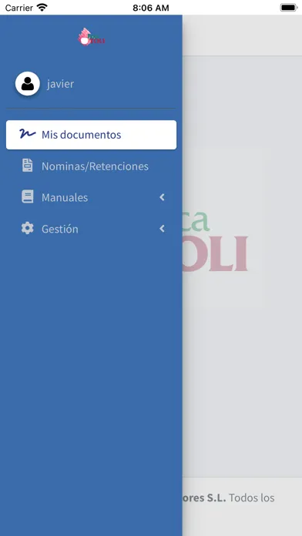The height and width of the screenshot is (536, 302).
Task: Open the Manuales menu entry
Action: (x=92, y=197)
